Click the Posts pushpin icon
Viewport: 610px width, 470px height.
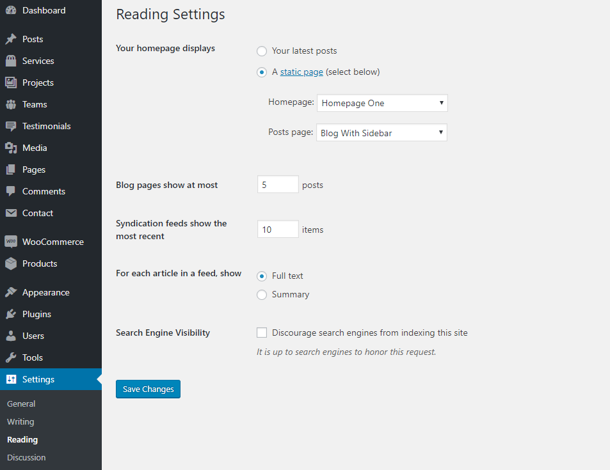[x=11, y=39]
